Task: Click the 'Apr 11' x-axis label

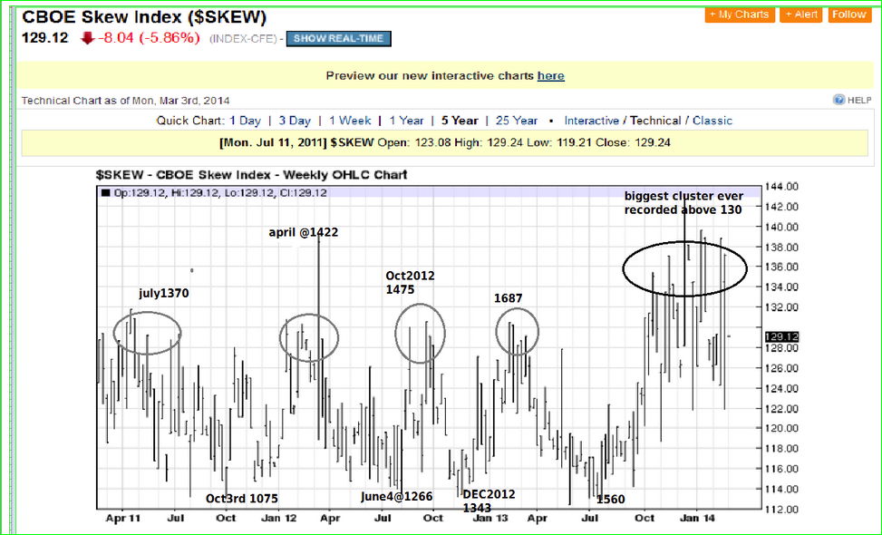Action: (x=124, y=518)
